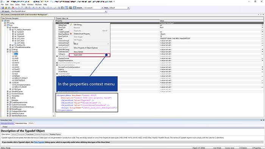Open the MyTools menu

[x=38, y=5]
